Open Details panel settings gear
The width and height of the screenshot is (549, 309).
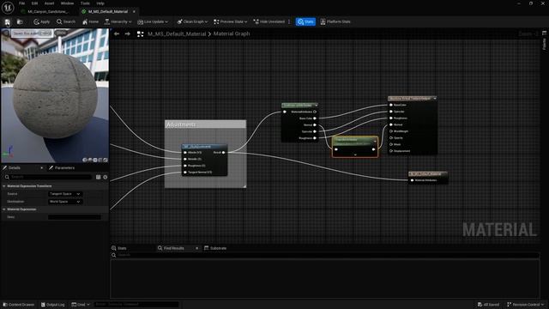tap(105, 178)
